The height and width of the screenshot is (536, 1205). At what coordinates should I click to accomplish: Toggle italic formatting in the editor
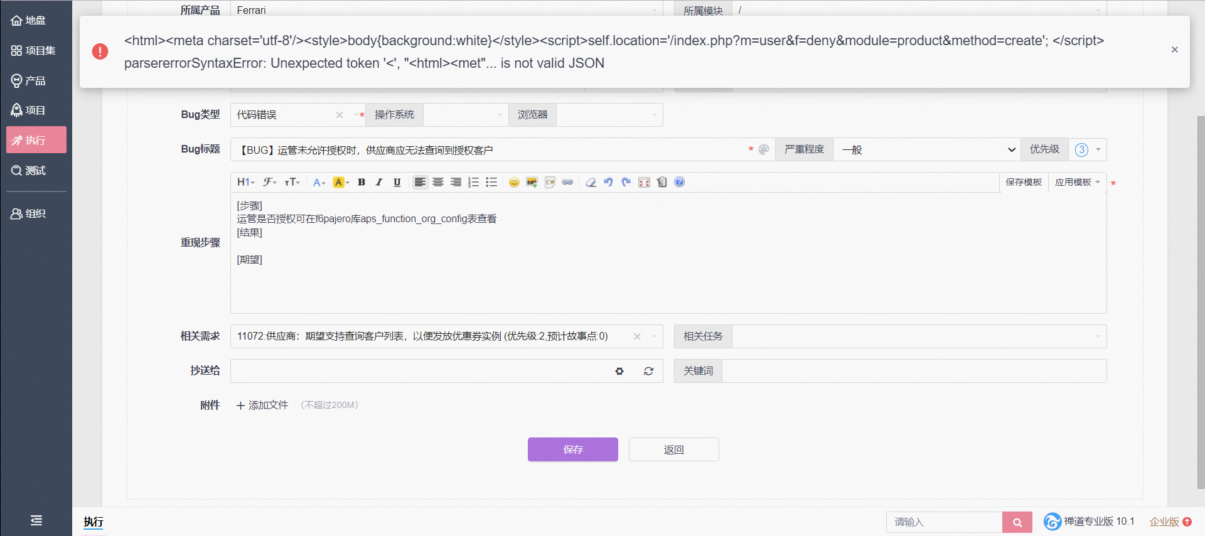click(x=379, y=182)
